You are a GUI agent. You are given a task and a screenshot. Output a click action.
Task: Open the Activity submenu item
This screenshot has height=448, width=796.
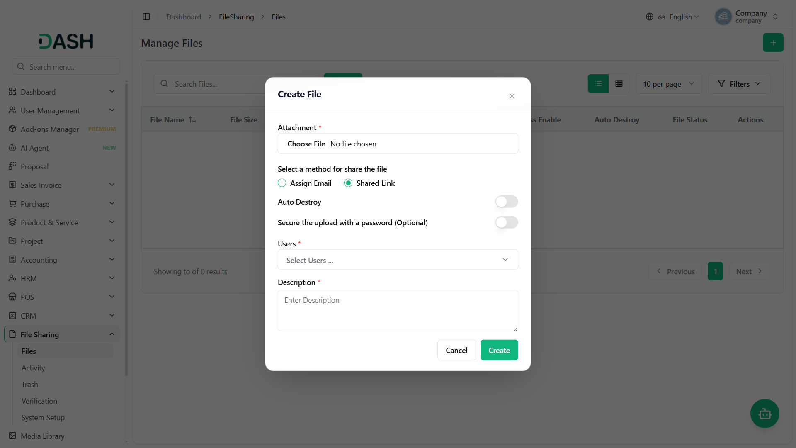[x=33, y=368]
